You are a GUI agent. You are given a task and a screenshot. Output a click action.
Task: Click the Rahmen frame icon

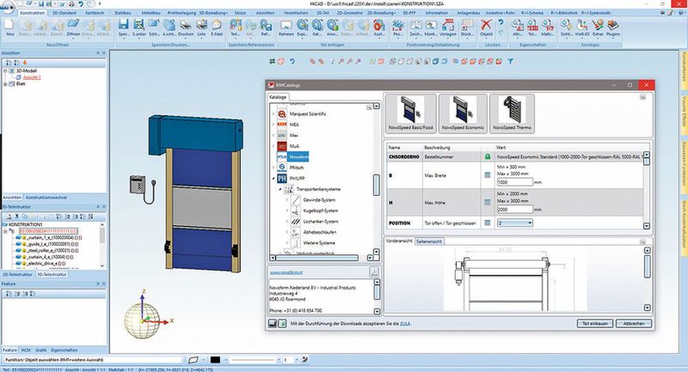(286, 25)
